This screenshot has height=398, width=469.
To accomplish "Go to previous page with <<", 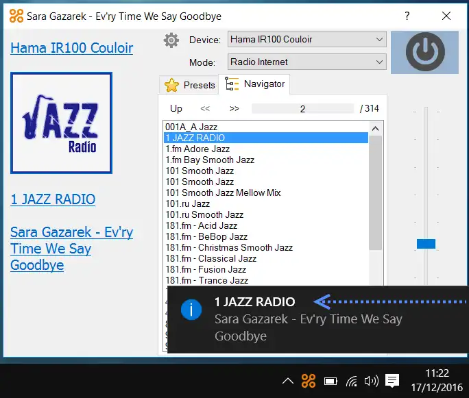I will coord(205,108).
